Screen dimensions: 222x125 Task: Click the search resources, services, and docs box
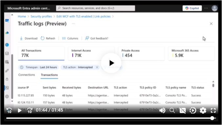tap(95, 8)
